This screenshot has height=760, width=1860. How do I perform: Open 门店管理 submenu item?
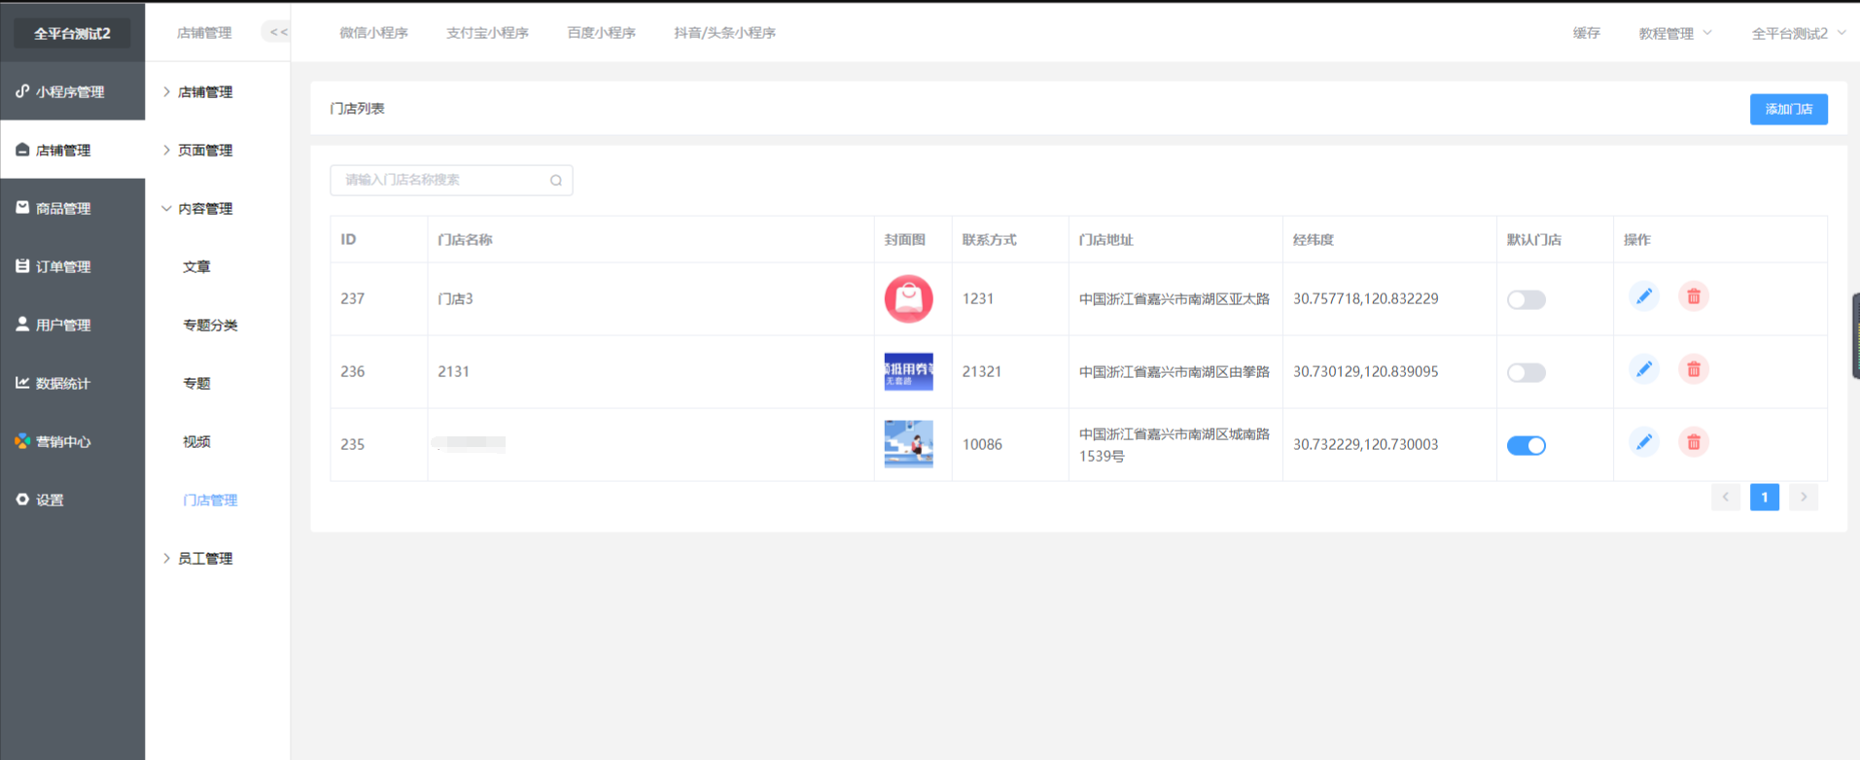click(210, 500)
